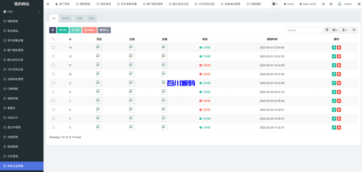
Task: Open the 用户列表 top tab
Action: [63, 4]
